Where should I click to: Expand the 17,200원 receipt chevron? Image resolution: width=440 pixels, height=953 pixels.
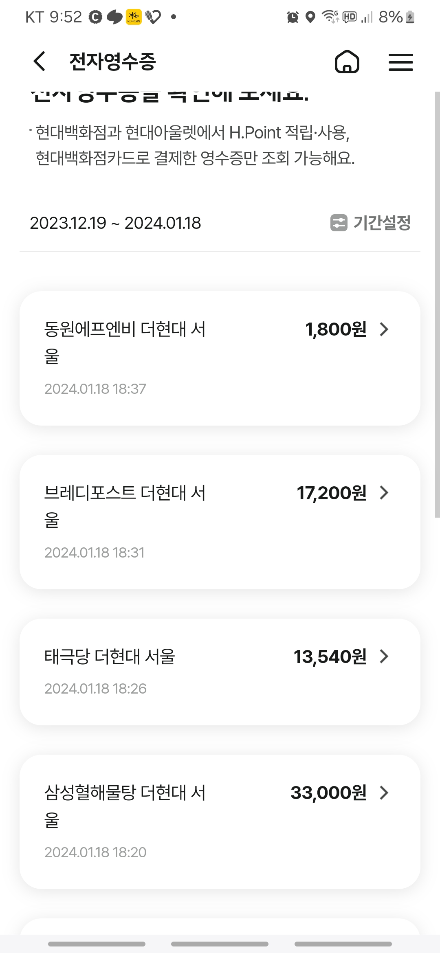coord(384,493)
